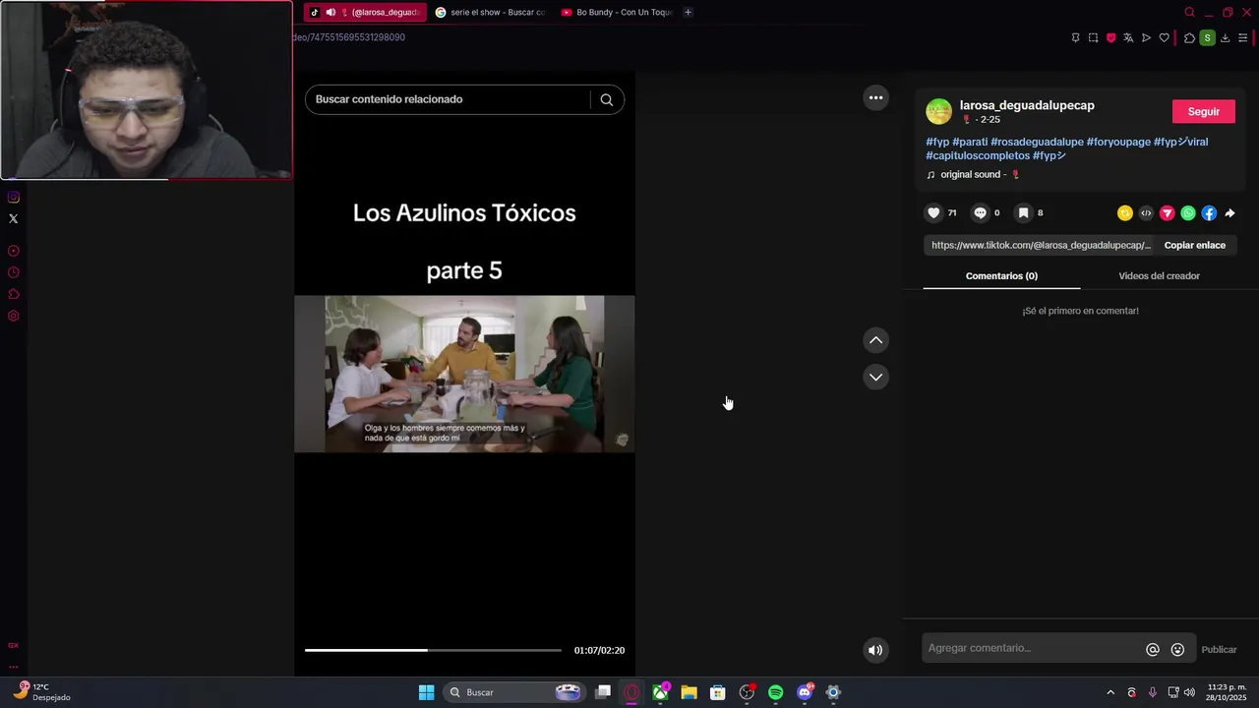This screenshot has height=708, width=1259.
Task: Open the page translate icon
Action: tap(1128, 37)
